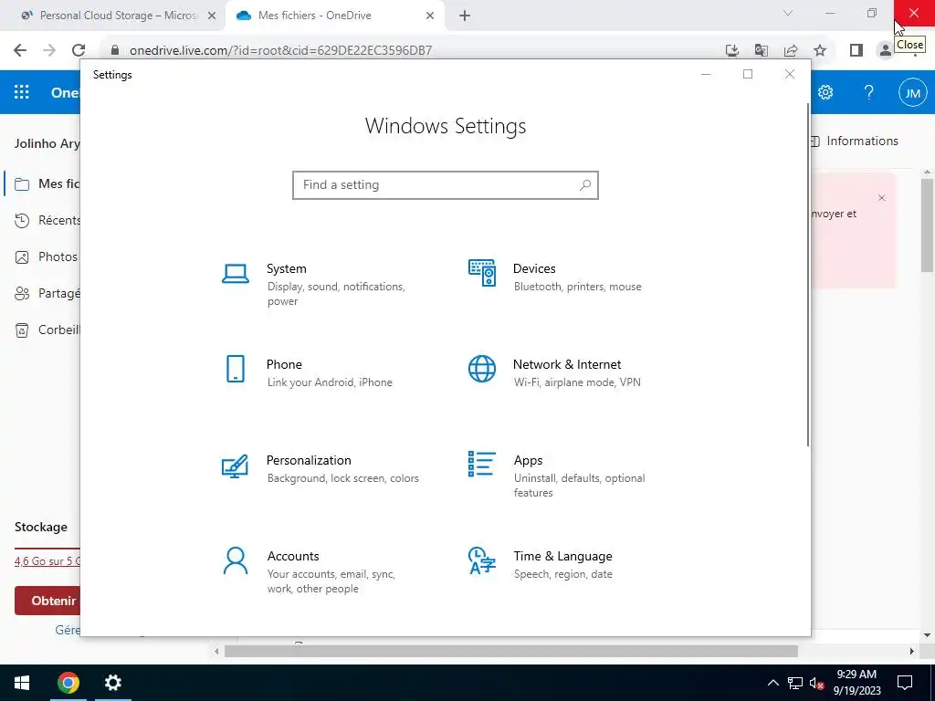The image size is (935, 701).
Task: Click 'Speech, region, date' description
Action: point(562,575)
